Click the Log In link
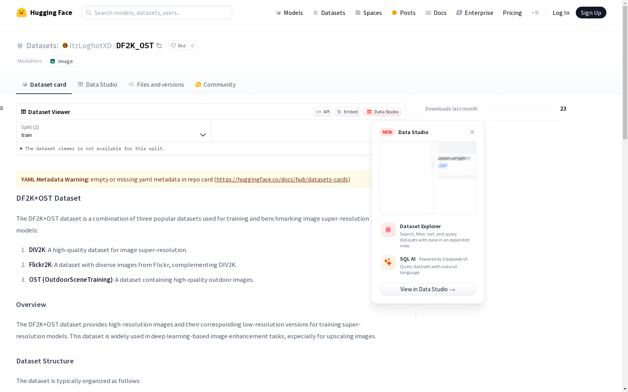Viewport: 628px width, 392px height. pos(561,13)
